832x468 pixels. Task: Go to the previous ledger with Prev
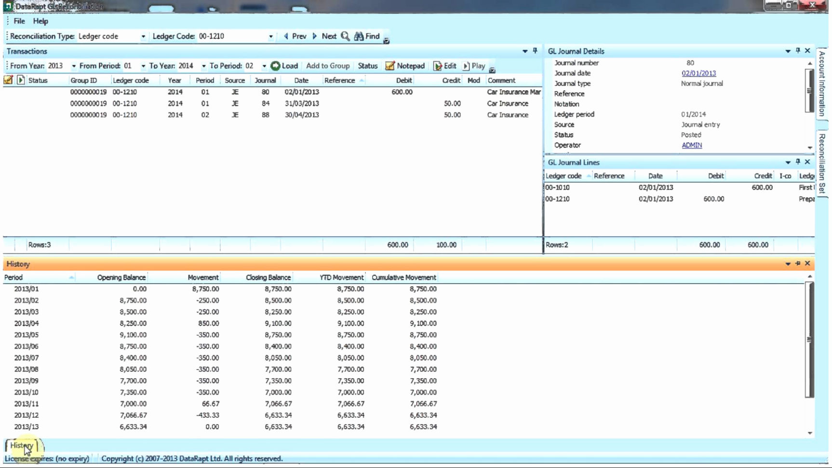(295, 36)
